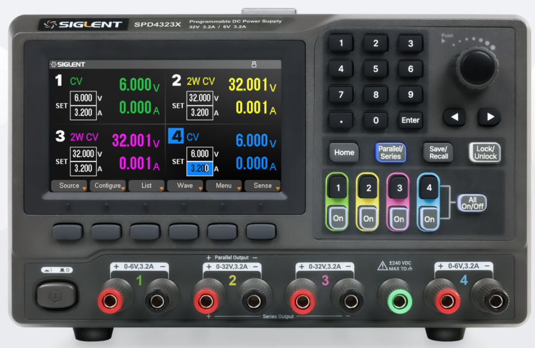This screenshot has width=535, height=348.
Task: Click digit 9 on the numeric keypad
Action: (411, 94)
